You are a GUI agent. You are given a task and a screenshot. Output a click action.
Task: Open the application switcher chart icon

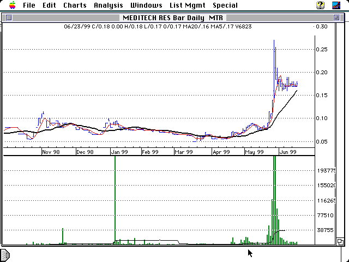click(336, 5)
